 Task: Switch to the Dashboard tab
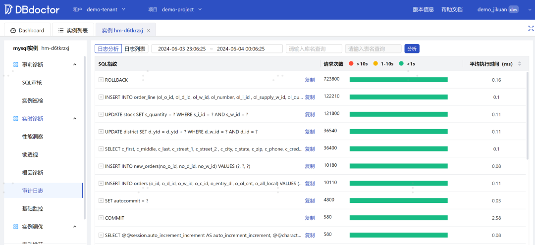(27, 30)
